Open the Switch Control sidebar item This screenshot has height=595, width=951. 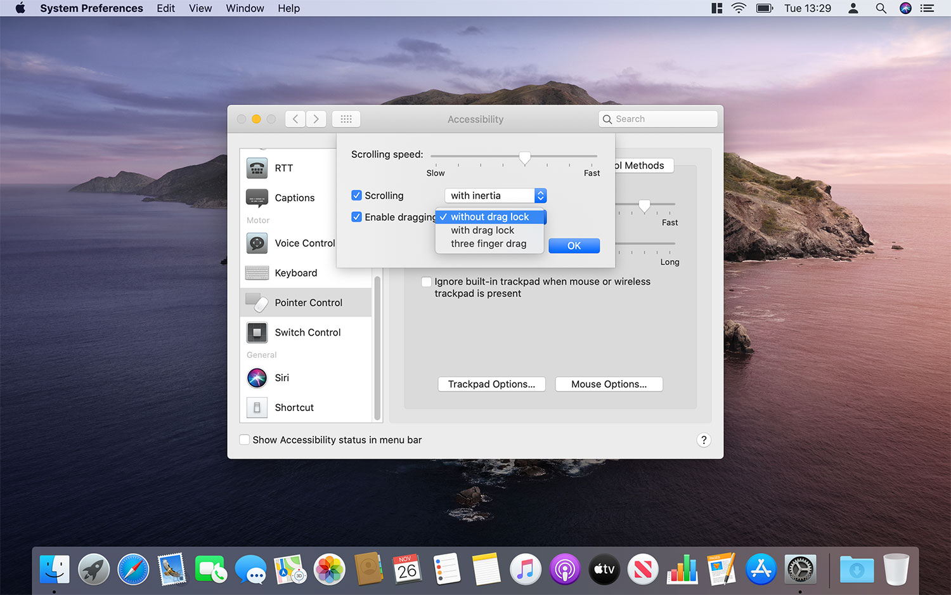307,332
